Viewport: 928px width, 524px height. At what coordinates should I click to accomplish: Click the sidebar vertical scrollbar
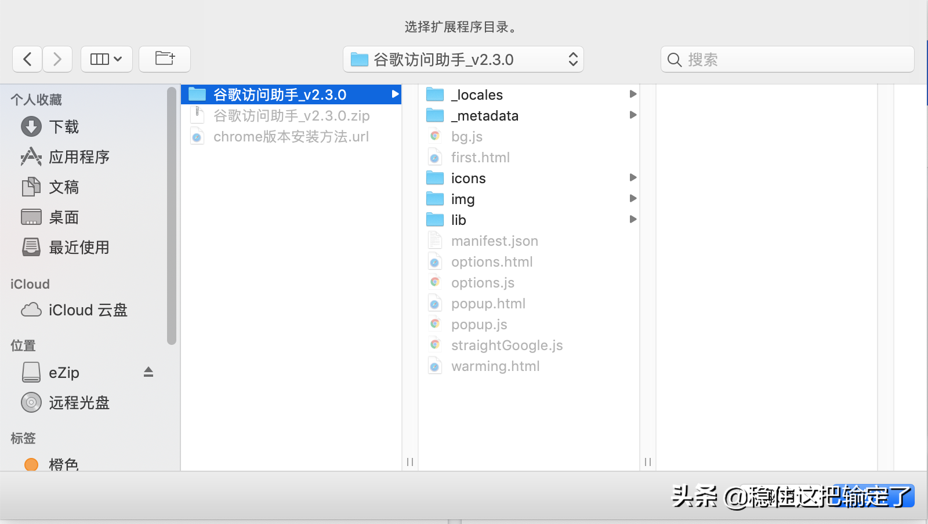(172, 216)
